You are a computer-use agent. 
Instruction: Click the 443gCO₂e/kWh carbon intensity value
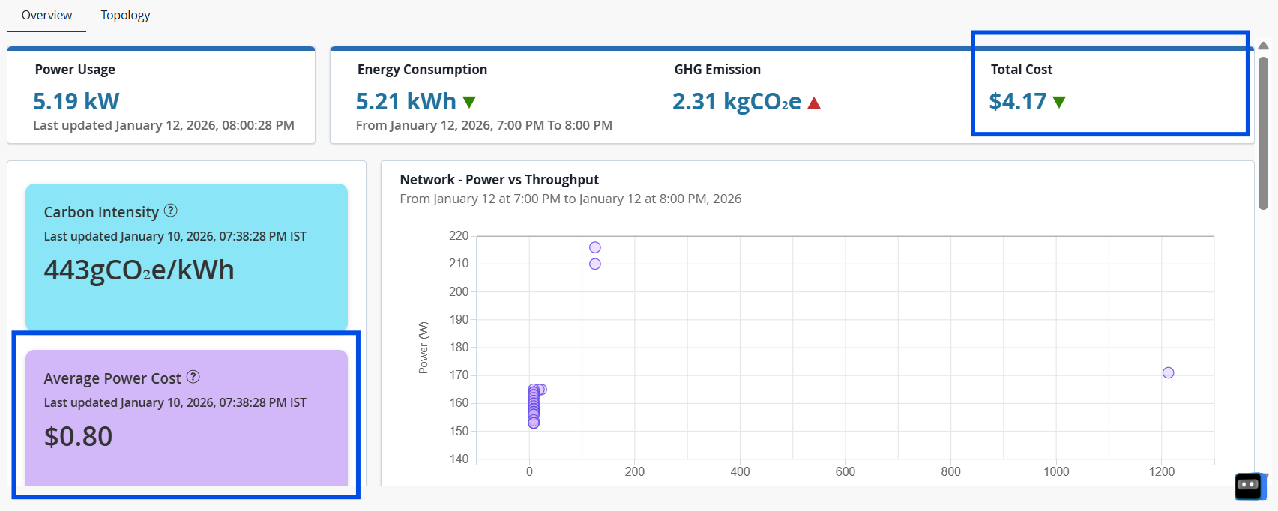(139, 270)
